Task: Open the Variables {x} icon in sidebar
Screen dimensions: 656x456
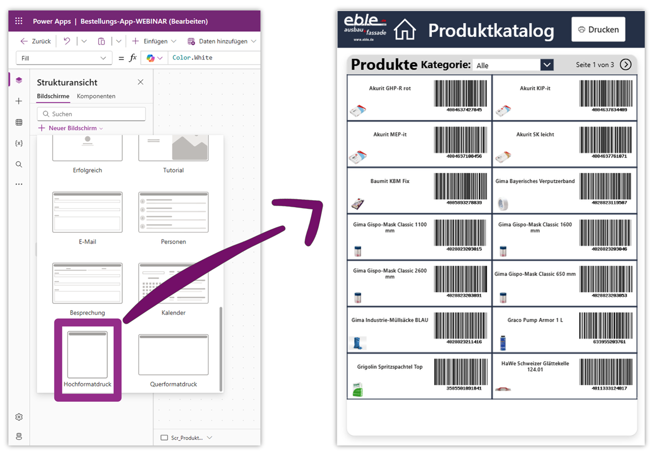Action: point(19,143)
